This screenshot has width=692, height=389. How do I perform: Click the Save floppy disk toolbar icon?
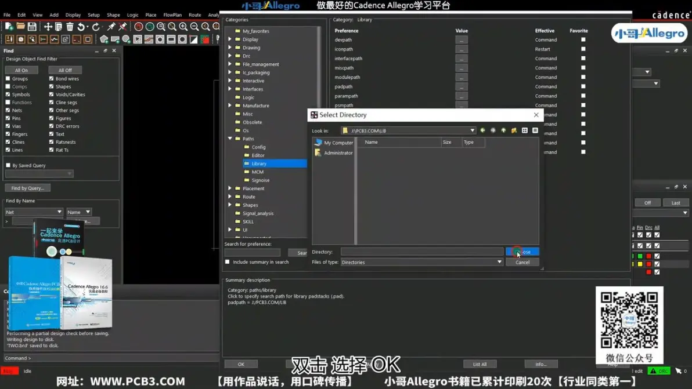32,27
